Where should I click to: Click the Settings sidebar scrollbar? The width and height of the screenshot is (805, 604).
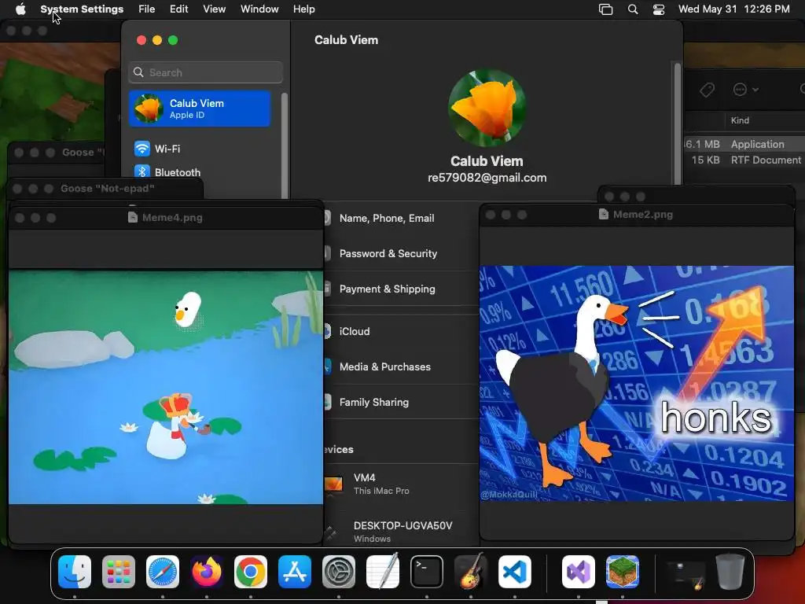285,145
